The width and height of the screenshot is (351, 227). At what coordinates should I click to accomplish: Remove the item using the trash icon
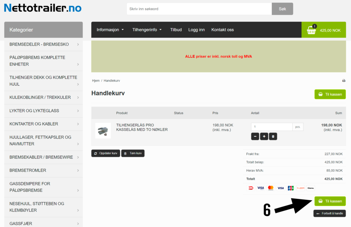273,136
